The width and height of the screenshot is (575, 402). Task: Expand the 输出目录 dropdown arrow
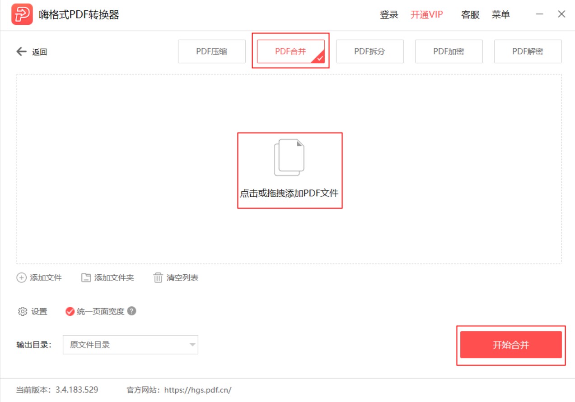(192, 345)
